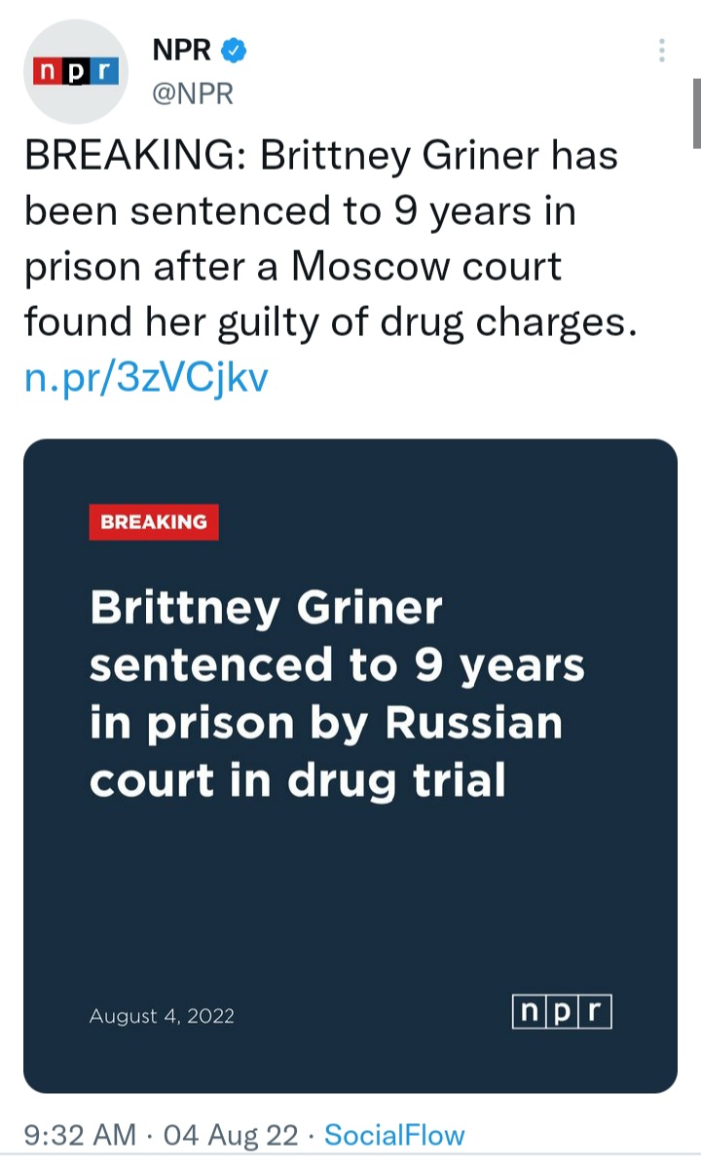
Task: Open the SocialFlow source link
Action: pyautogui.click(x=394, y=1135)
